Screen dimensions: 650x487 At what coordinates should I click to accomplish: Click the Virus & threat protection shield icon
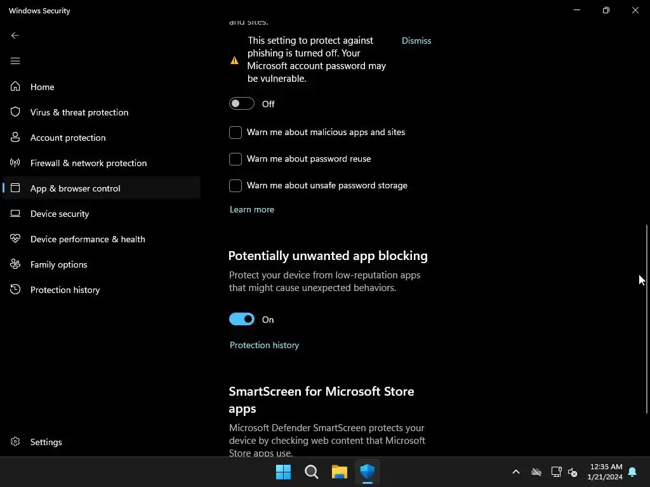tap(15, 112)
